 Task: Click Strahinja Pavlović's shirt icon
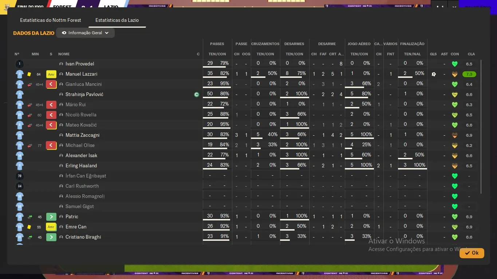pyautogui.click(x=19, y=95)
